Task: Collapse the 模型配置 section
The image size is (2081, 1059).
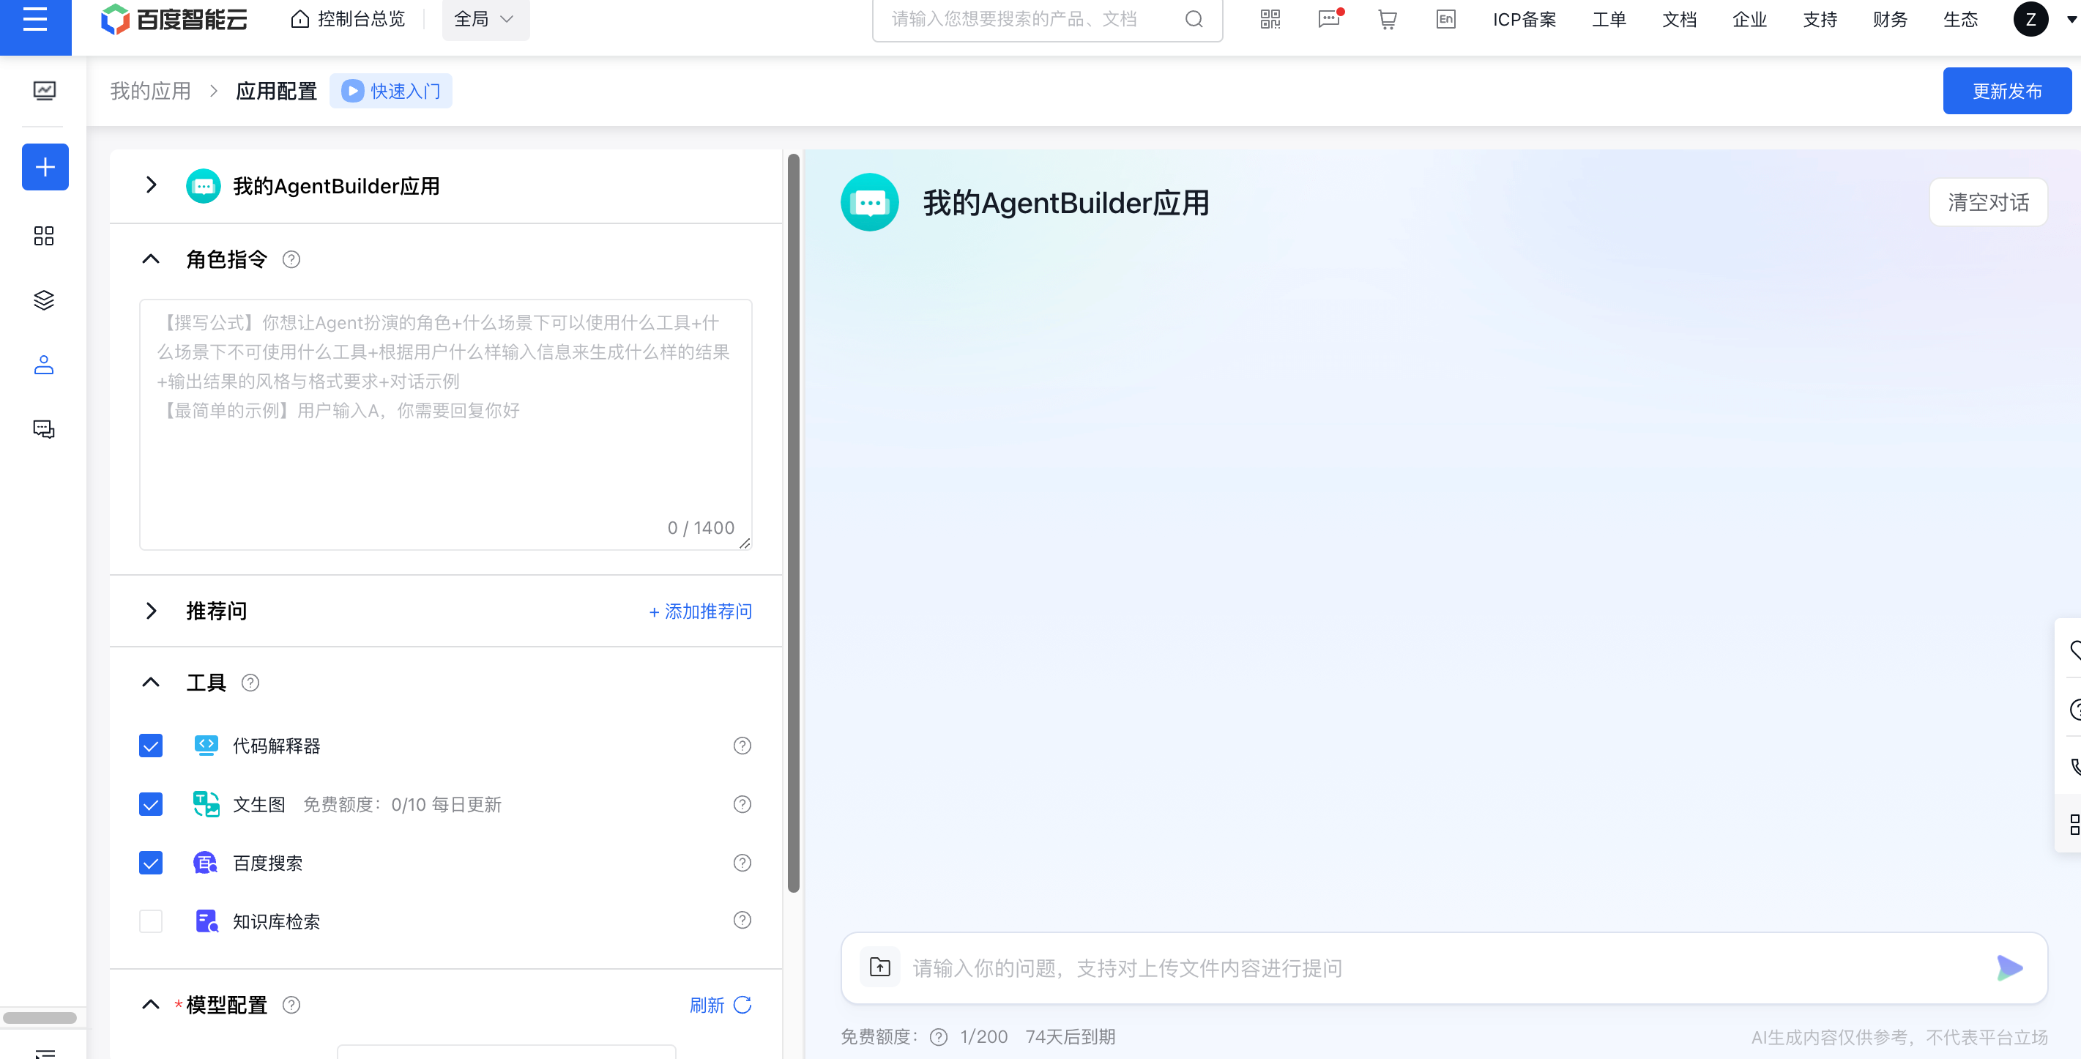Action: (151, 1004)
